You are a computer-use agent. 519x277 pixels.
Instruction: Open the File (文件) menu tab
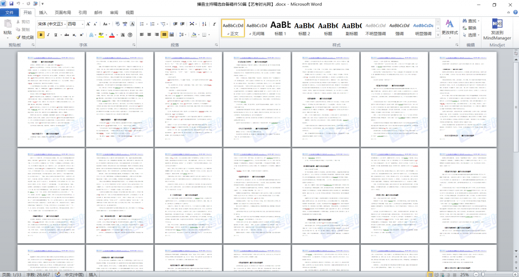(x=10, y=12)
